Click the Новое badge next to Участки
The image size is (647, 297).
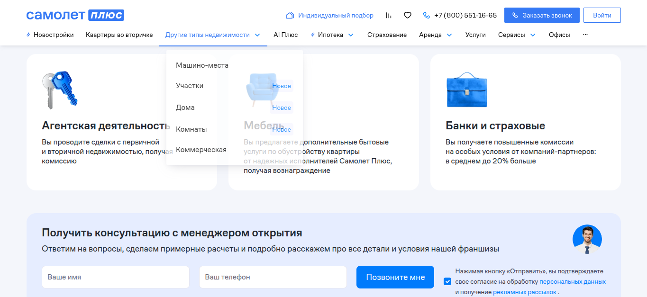282,86
